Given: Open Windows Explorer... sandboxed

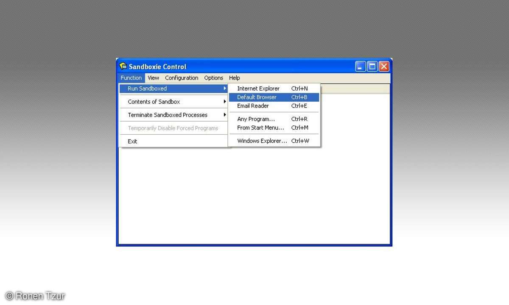Looking at the screenshot, I should pos(274,141).
